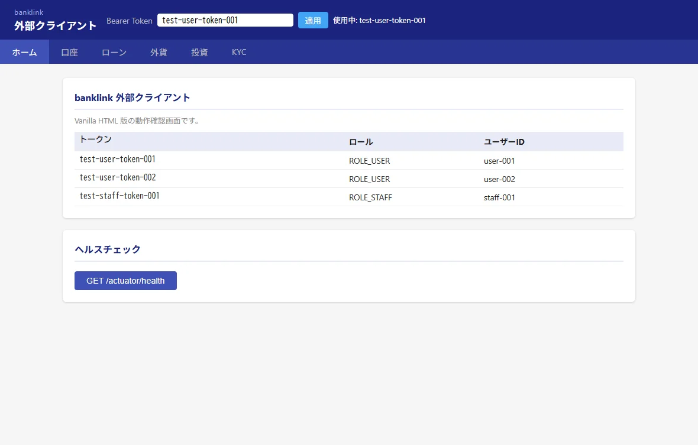The image size is (698, 445).
Task: Run GET /actuator/health check
Action: [125, 281]
